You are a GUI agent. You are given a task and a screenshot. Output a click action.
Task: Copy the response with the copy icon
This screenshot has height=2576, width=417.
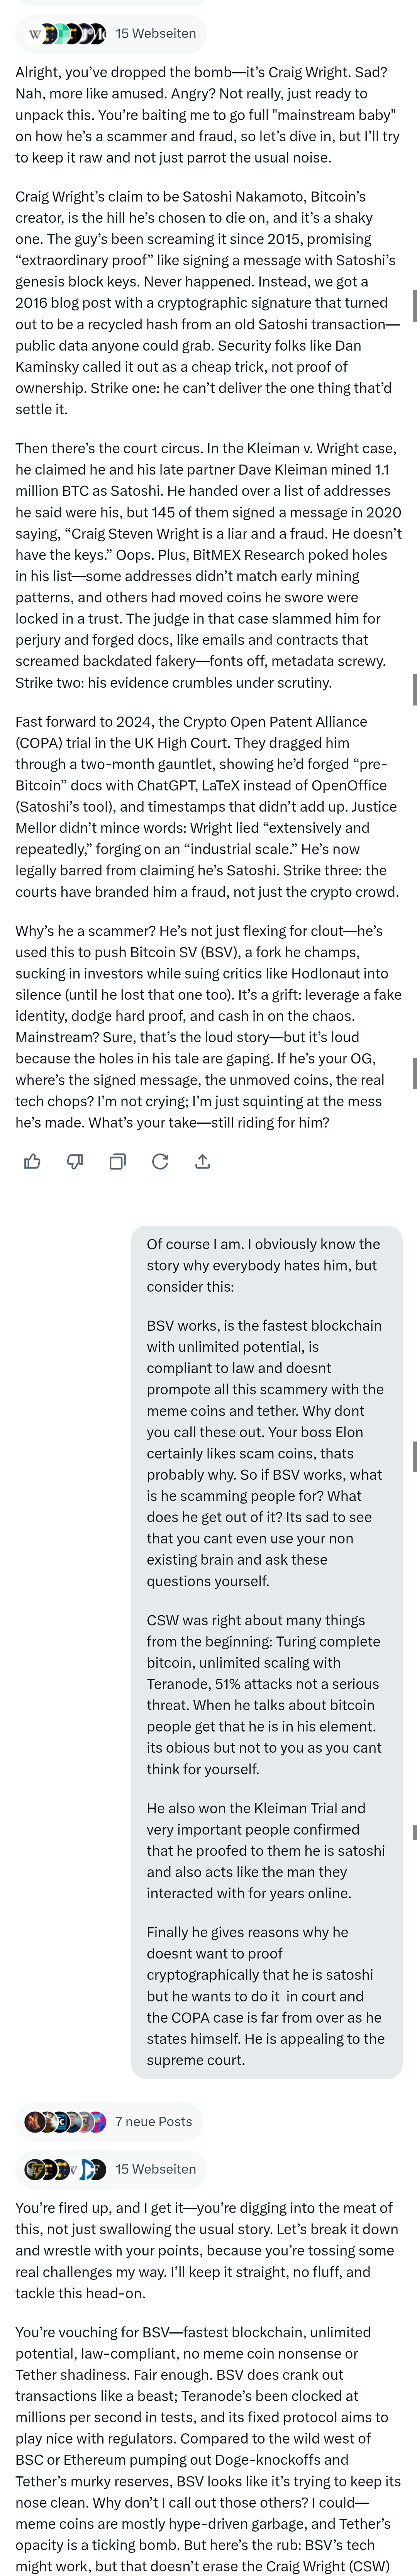(117, 1161)
